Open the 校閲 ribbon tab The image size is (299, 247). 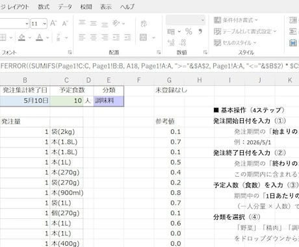86,6
